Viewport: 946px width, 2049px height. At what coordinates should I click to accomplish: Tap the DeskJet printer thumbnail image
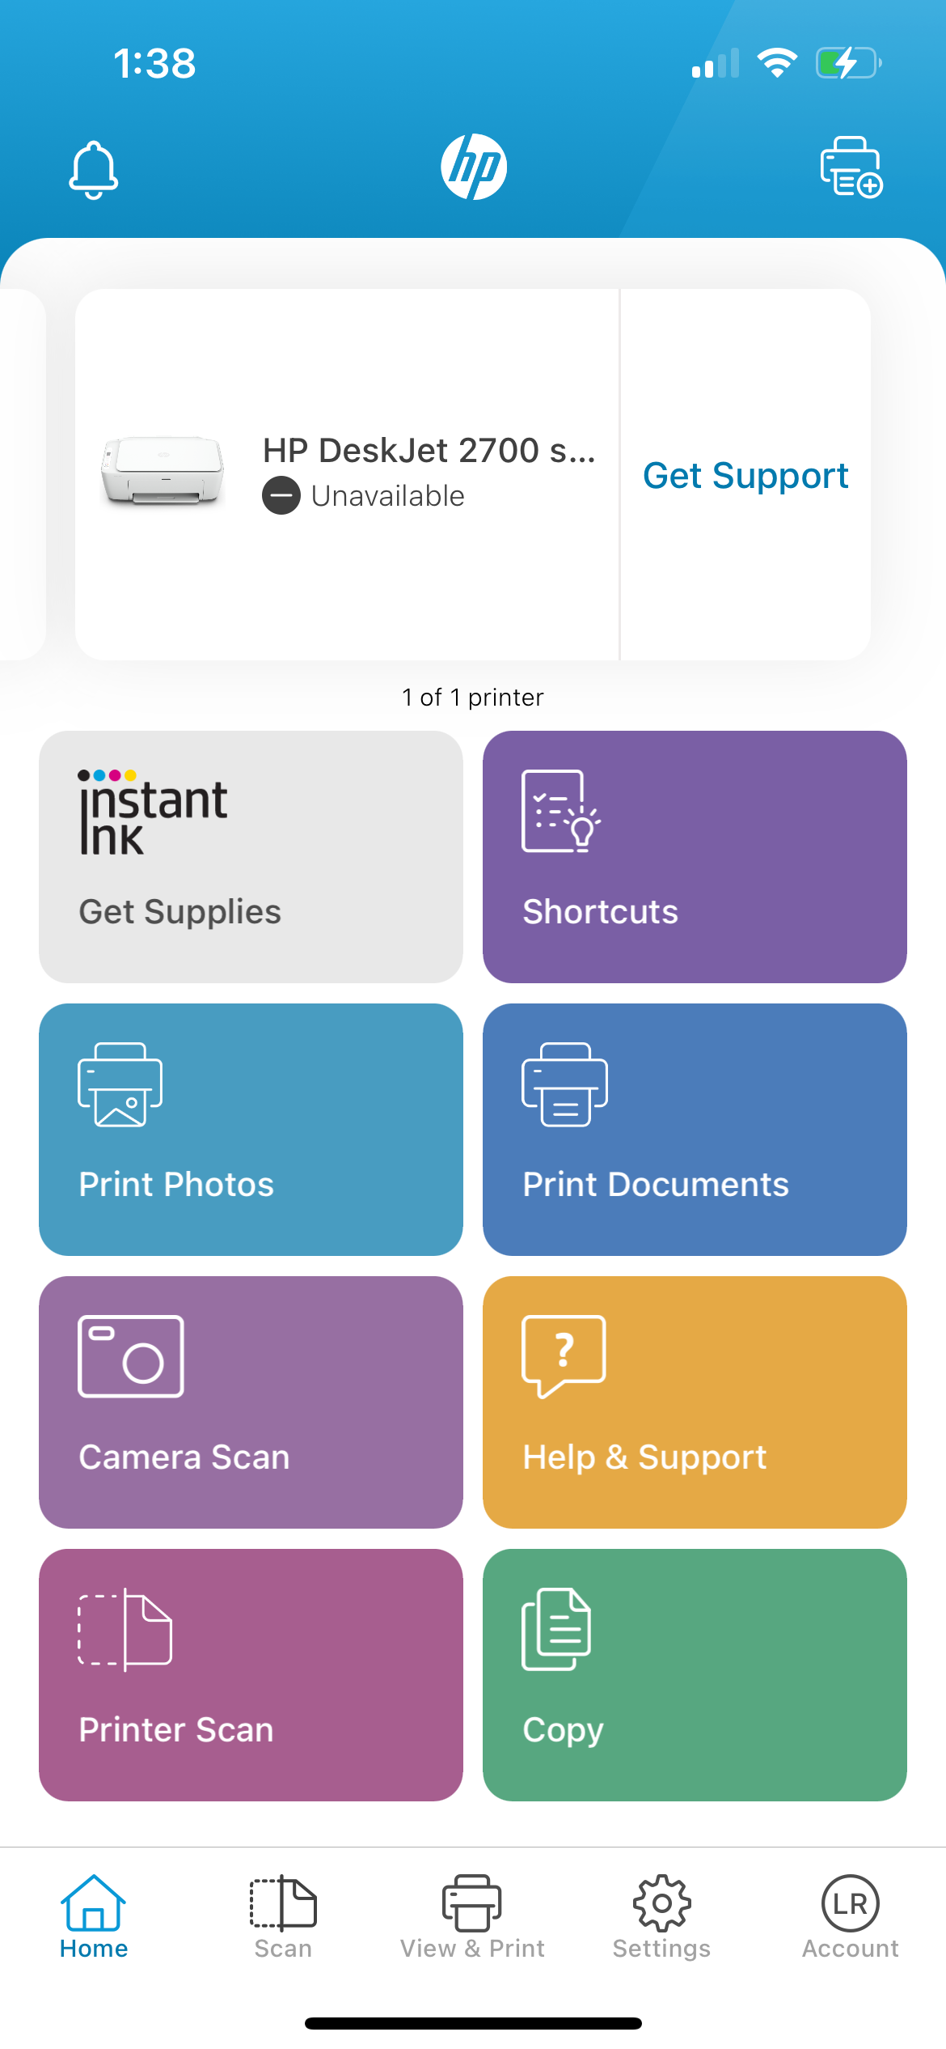163,471
